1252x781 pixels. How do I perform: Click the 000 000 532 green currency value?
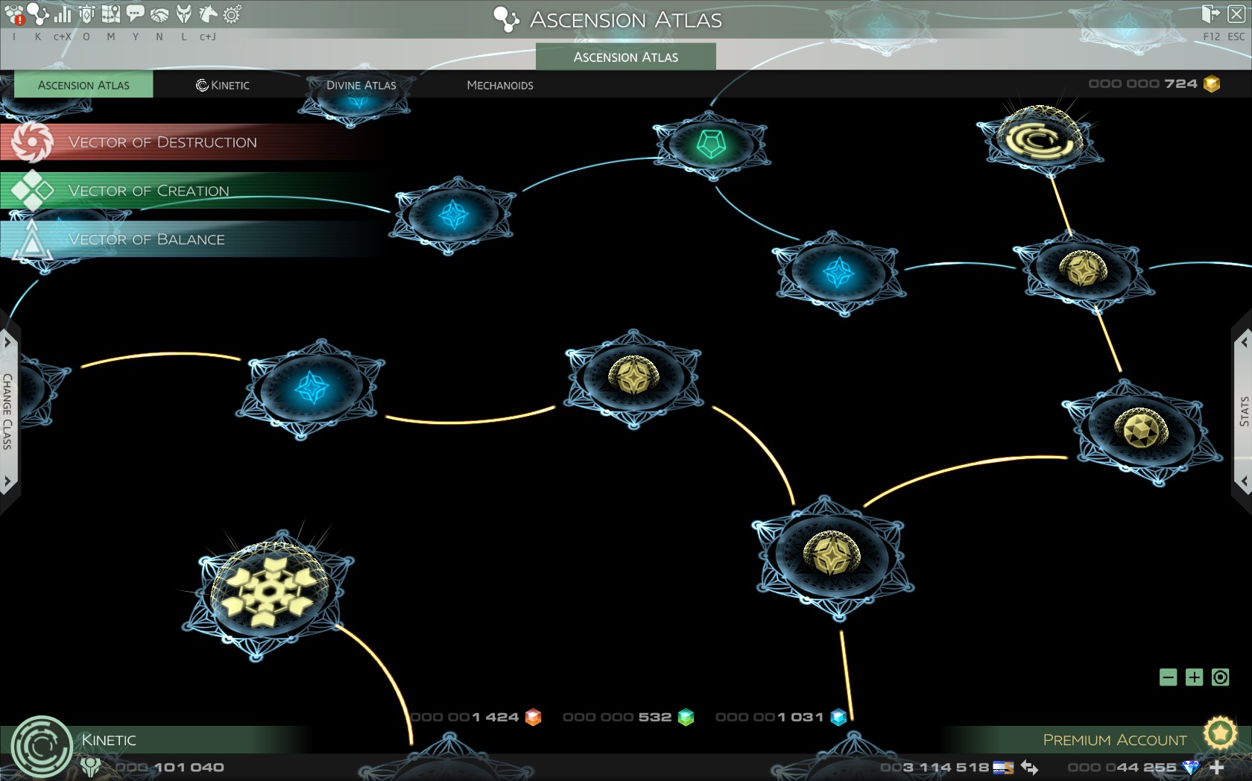pyautogui.click(x=617, y=717)
